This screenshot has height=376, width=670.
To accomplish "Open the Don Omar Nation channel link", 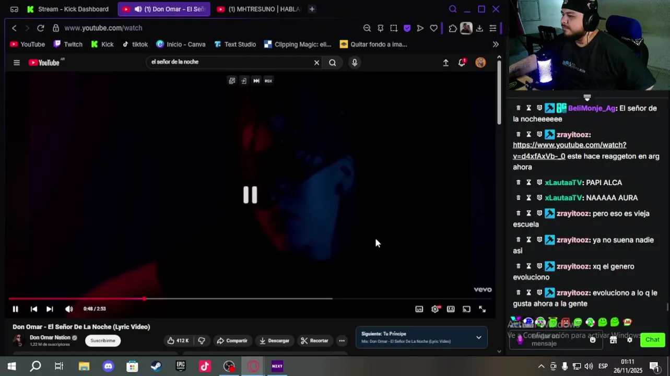I will tap(50, 337).
